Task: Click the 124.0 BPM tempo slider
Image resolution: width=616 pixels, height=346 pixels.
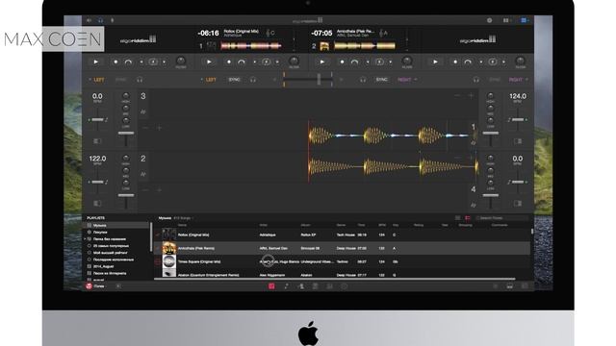Action: [x=518, y=119]
